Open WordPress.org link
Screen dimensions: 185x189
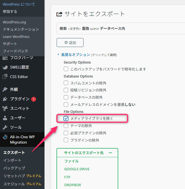[x=14, y=22]
